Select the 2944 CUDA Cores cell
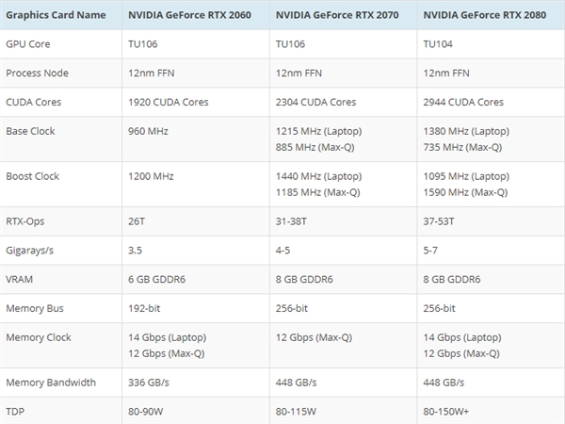Image resolution: width=565 pixels, height=424 pixels. (463, 102)
